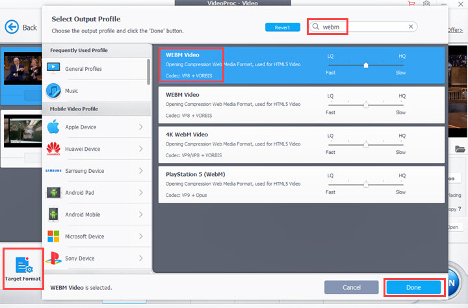Click the profile list scrollbar
This screenshot has width=468, height=308.
tap(148, 71)
